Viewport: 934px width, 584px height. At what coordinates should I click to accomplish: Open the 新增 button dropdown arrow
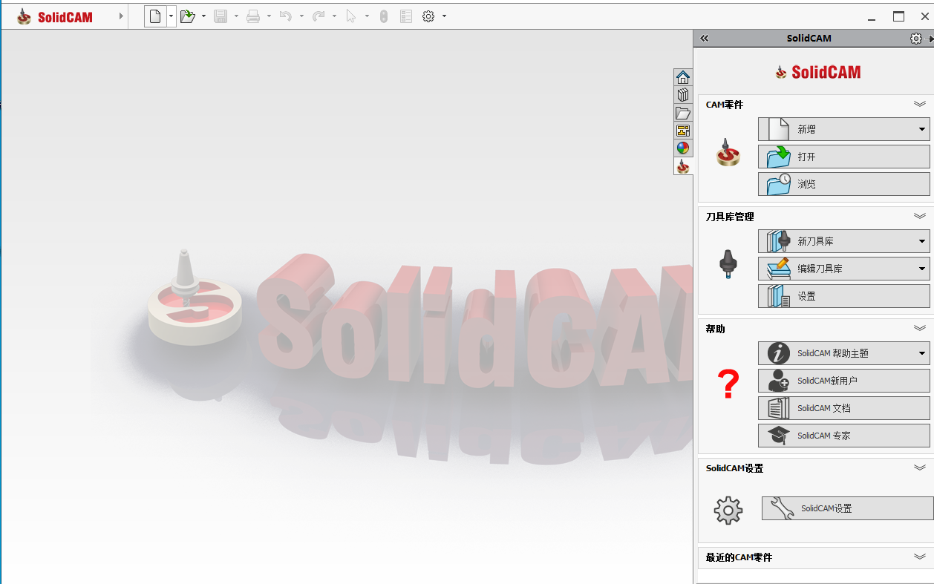click(x=922, y=129)
